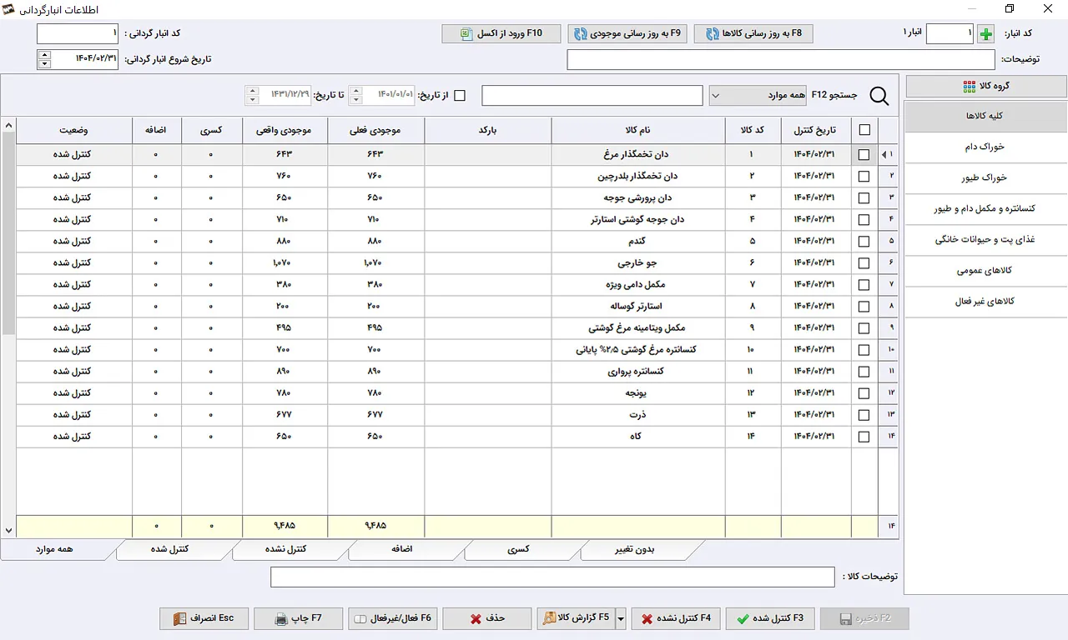Select خوراک طیور category
The width and height of the screenshot is (1068, 640).
point(986,178)
